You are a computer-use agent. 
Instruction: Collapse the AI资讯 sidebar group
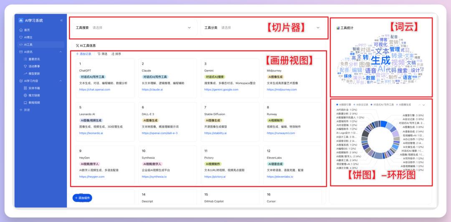click(61, 52)
